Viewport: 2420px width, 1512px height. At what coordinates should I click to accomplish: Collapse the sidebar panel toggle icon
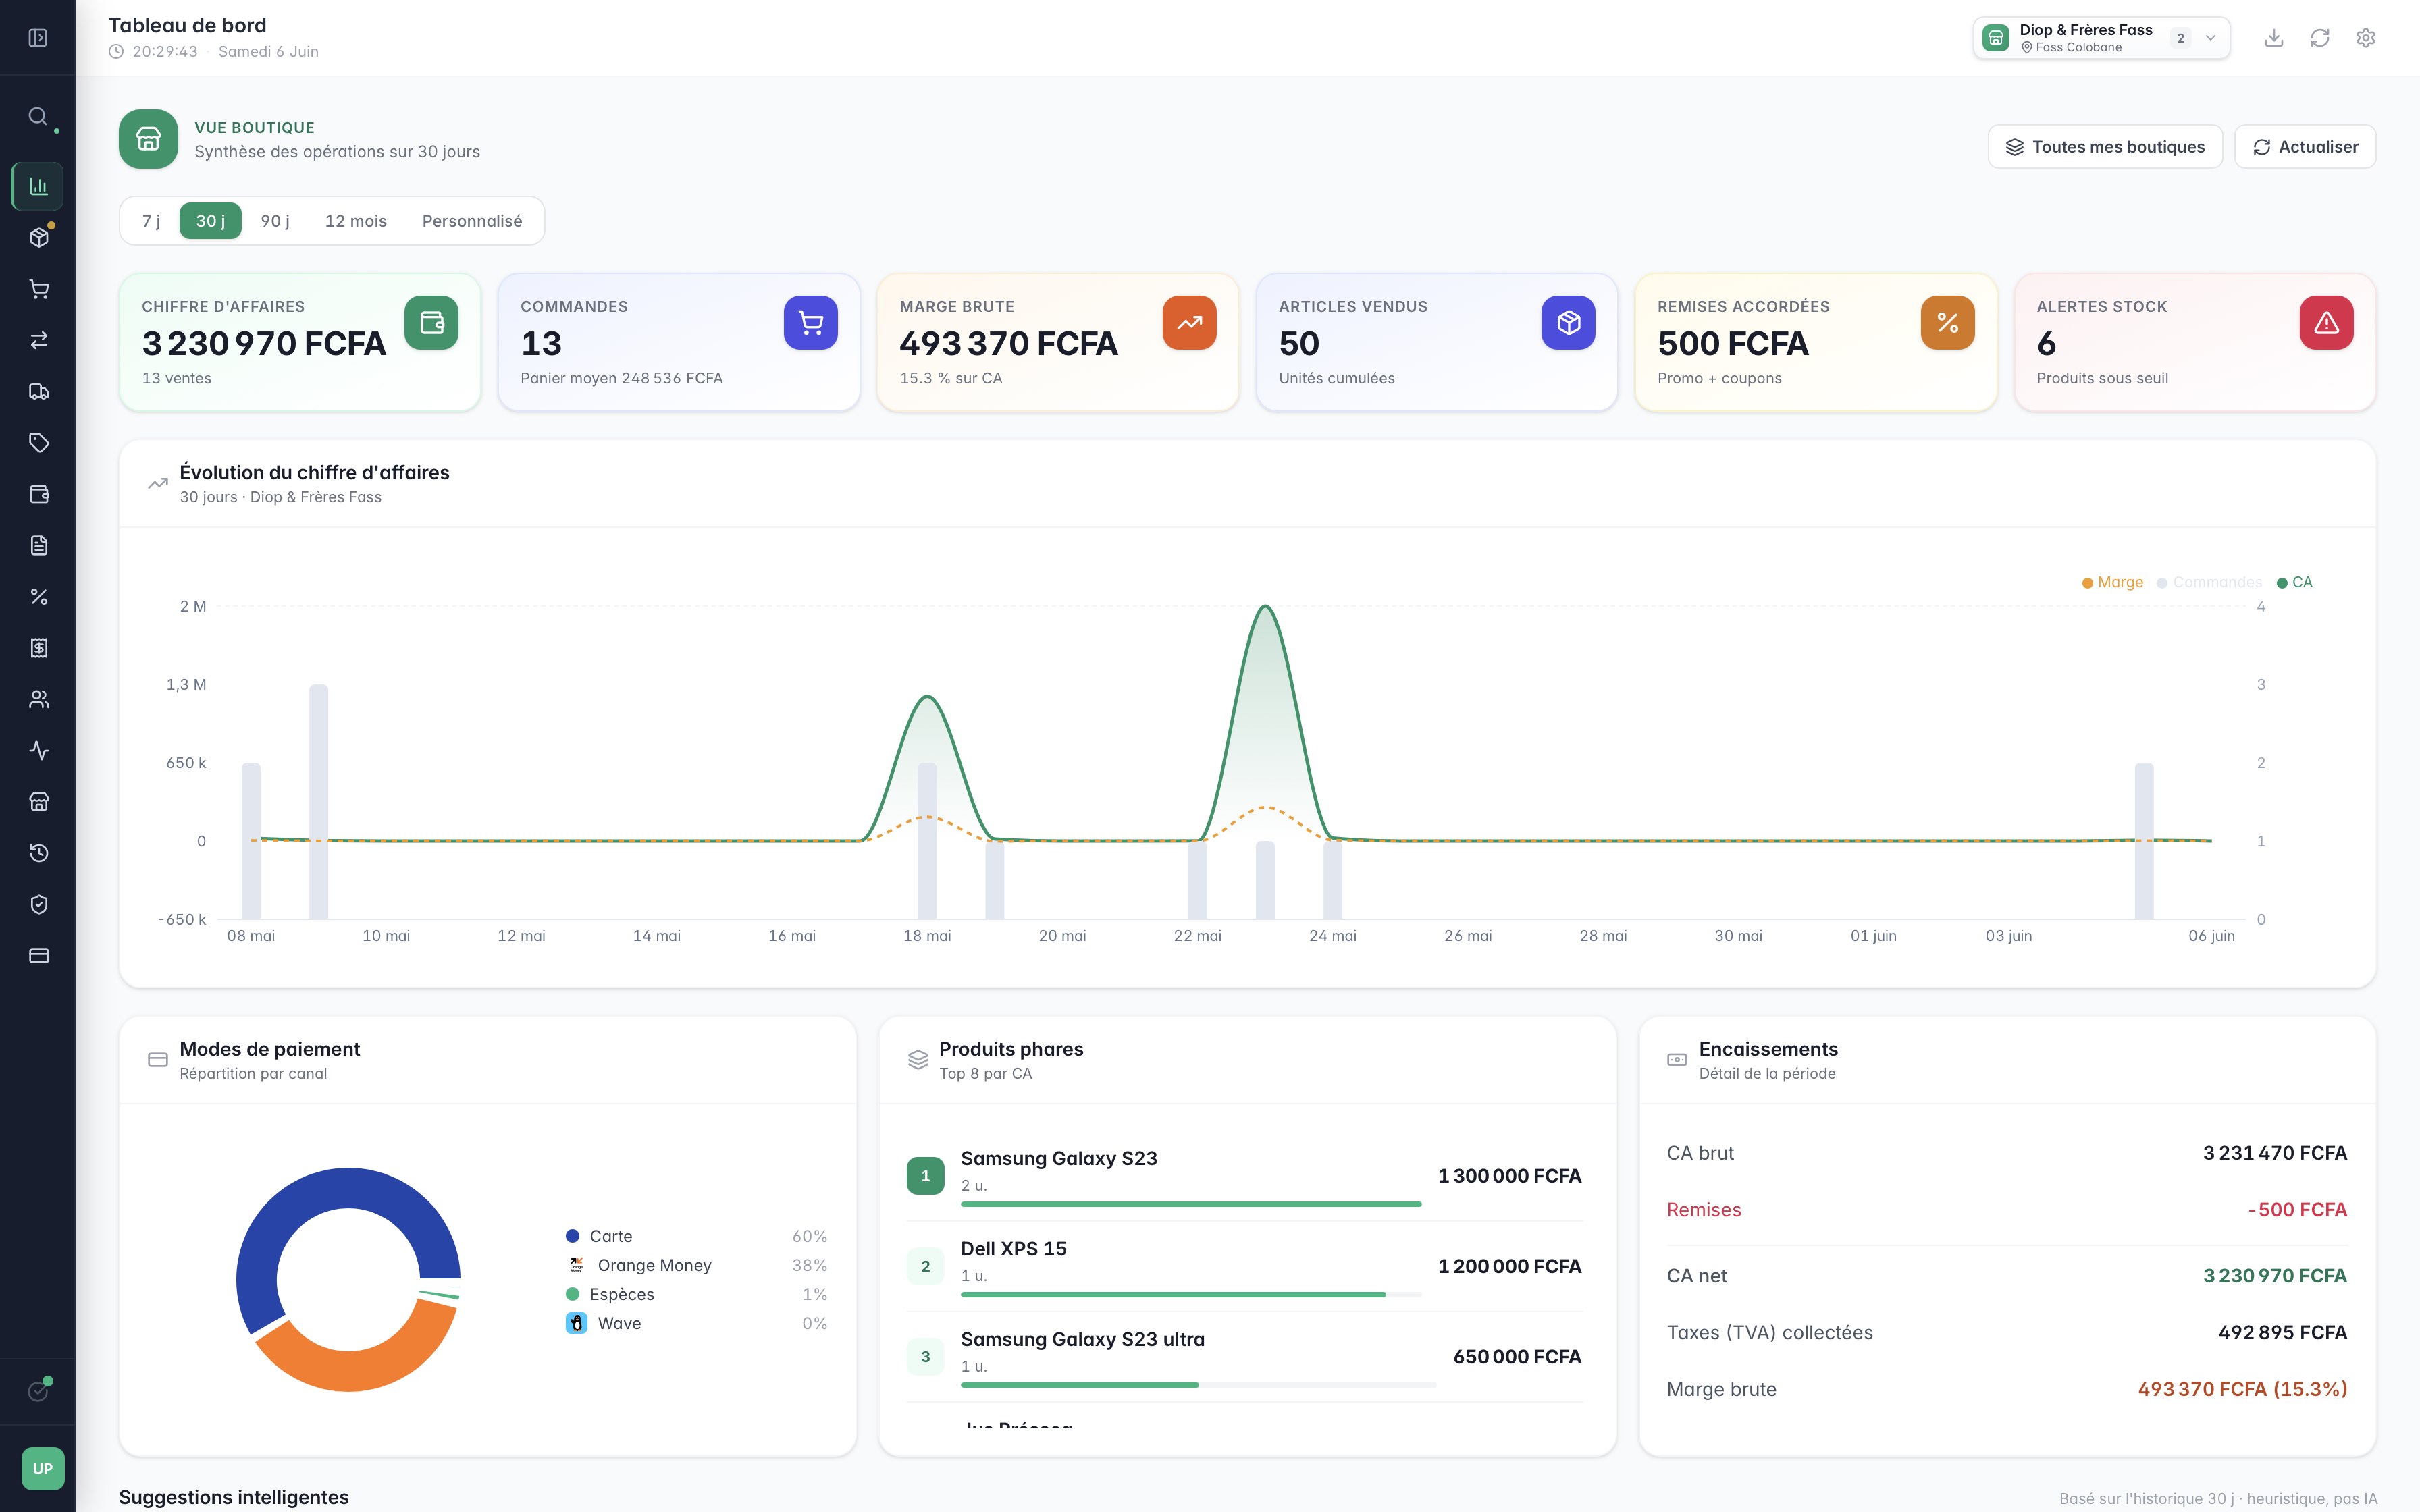pos(38,38)
